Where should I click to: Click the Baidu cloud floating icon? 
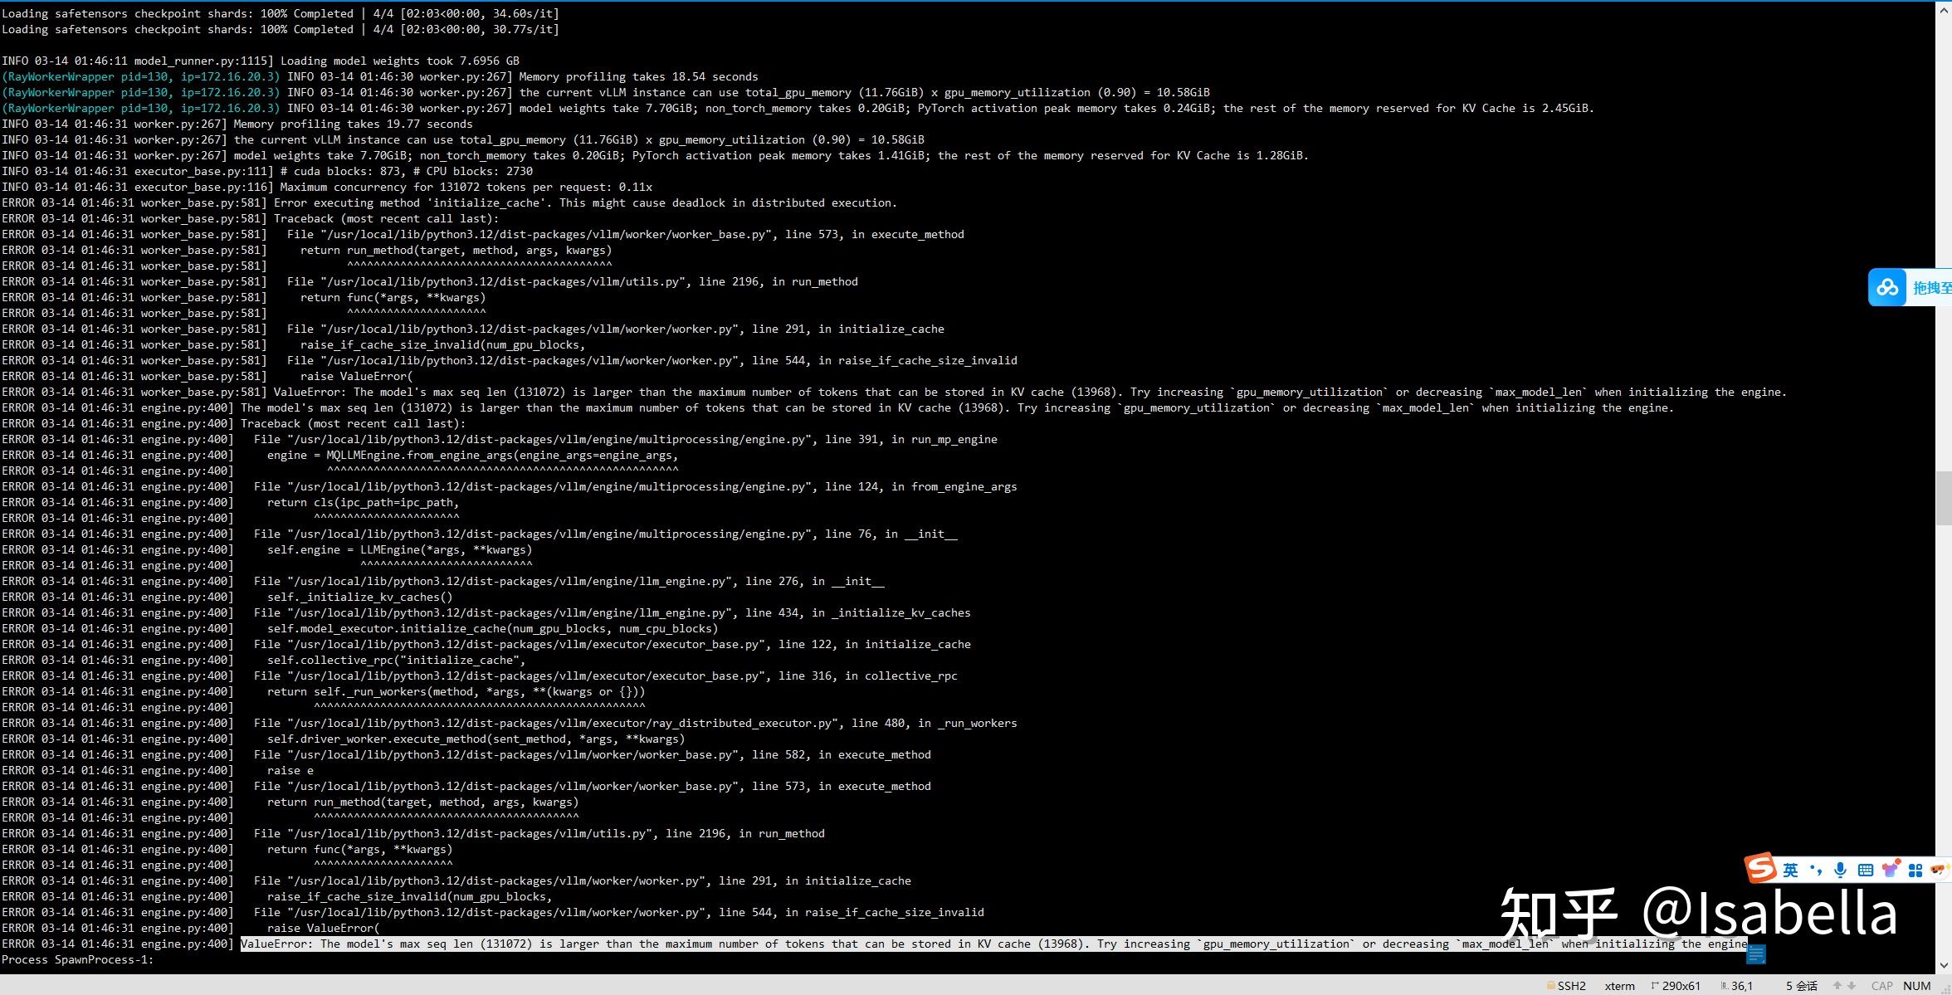1887,288
